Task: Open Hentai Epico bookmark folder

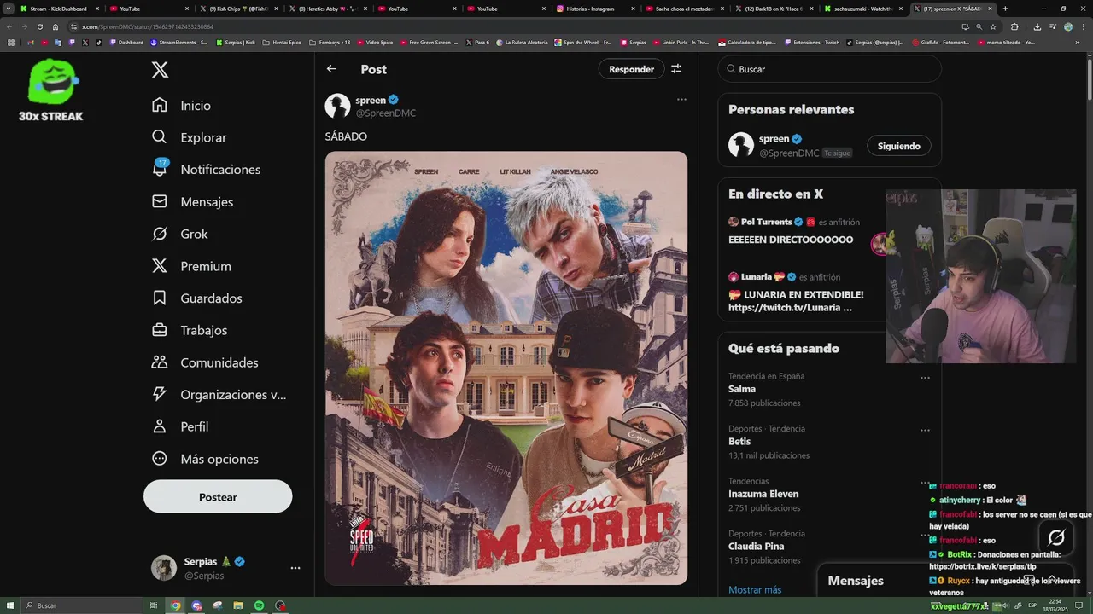Action: [x=282, y=42]
